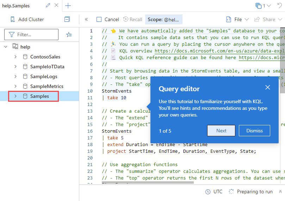285x201 pixels.
Task: Expand the results panel with double chevron
Action: (280, 191)
